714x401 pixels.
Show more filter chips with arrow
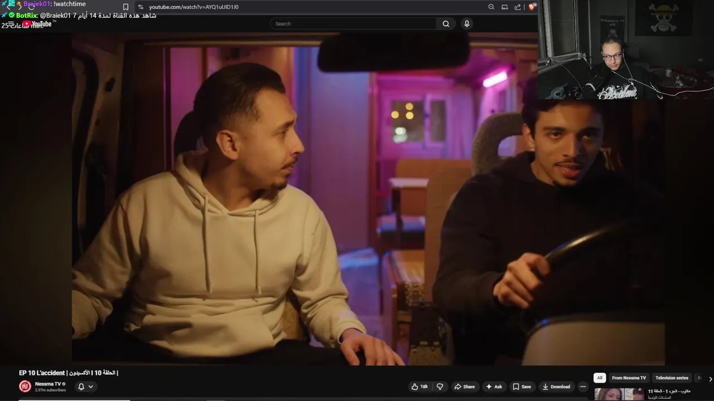click(x=710, y=379)
